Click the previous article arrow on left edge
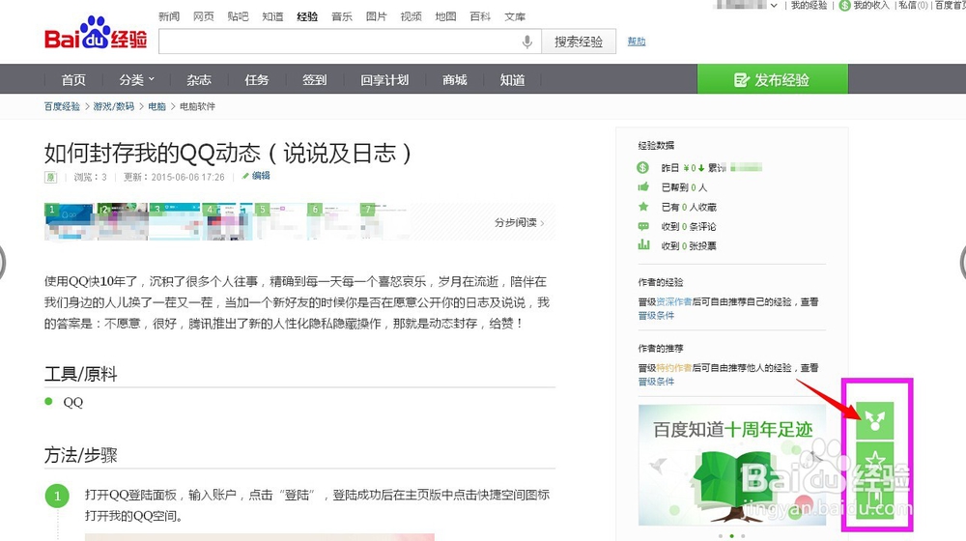This screenshot has width=966, height=541. (x=2, y=263)
